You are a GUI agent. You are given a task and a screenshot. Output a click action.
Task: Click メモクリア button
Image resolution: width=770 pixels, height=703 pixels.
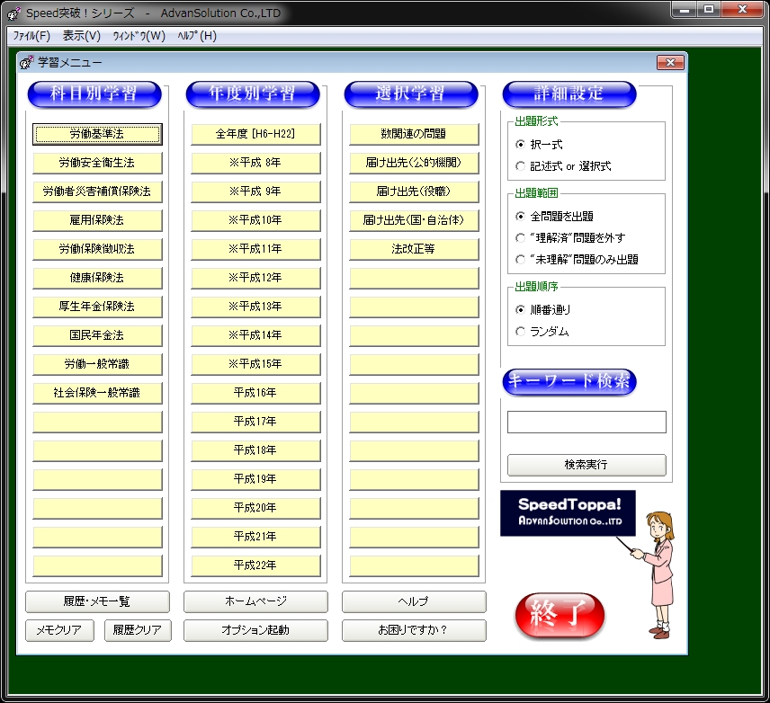click(59, 630)
